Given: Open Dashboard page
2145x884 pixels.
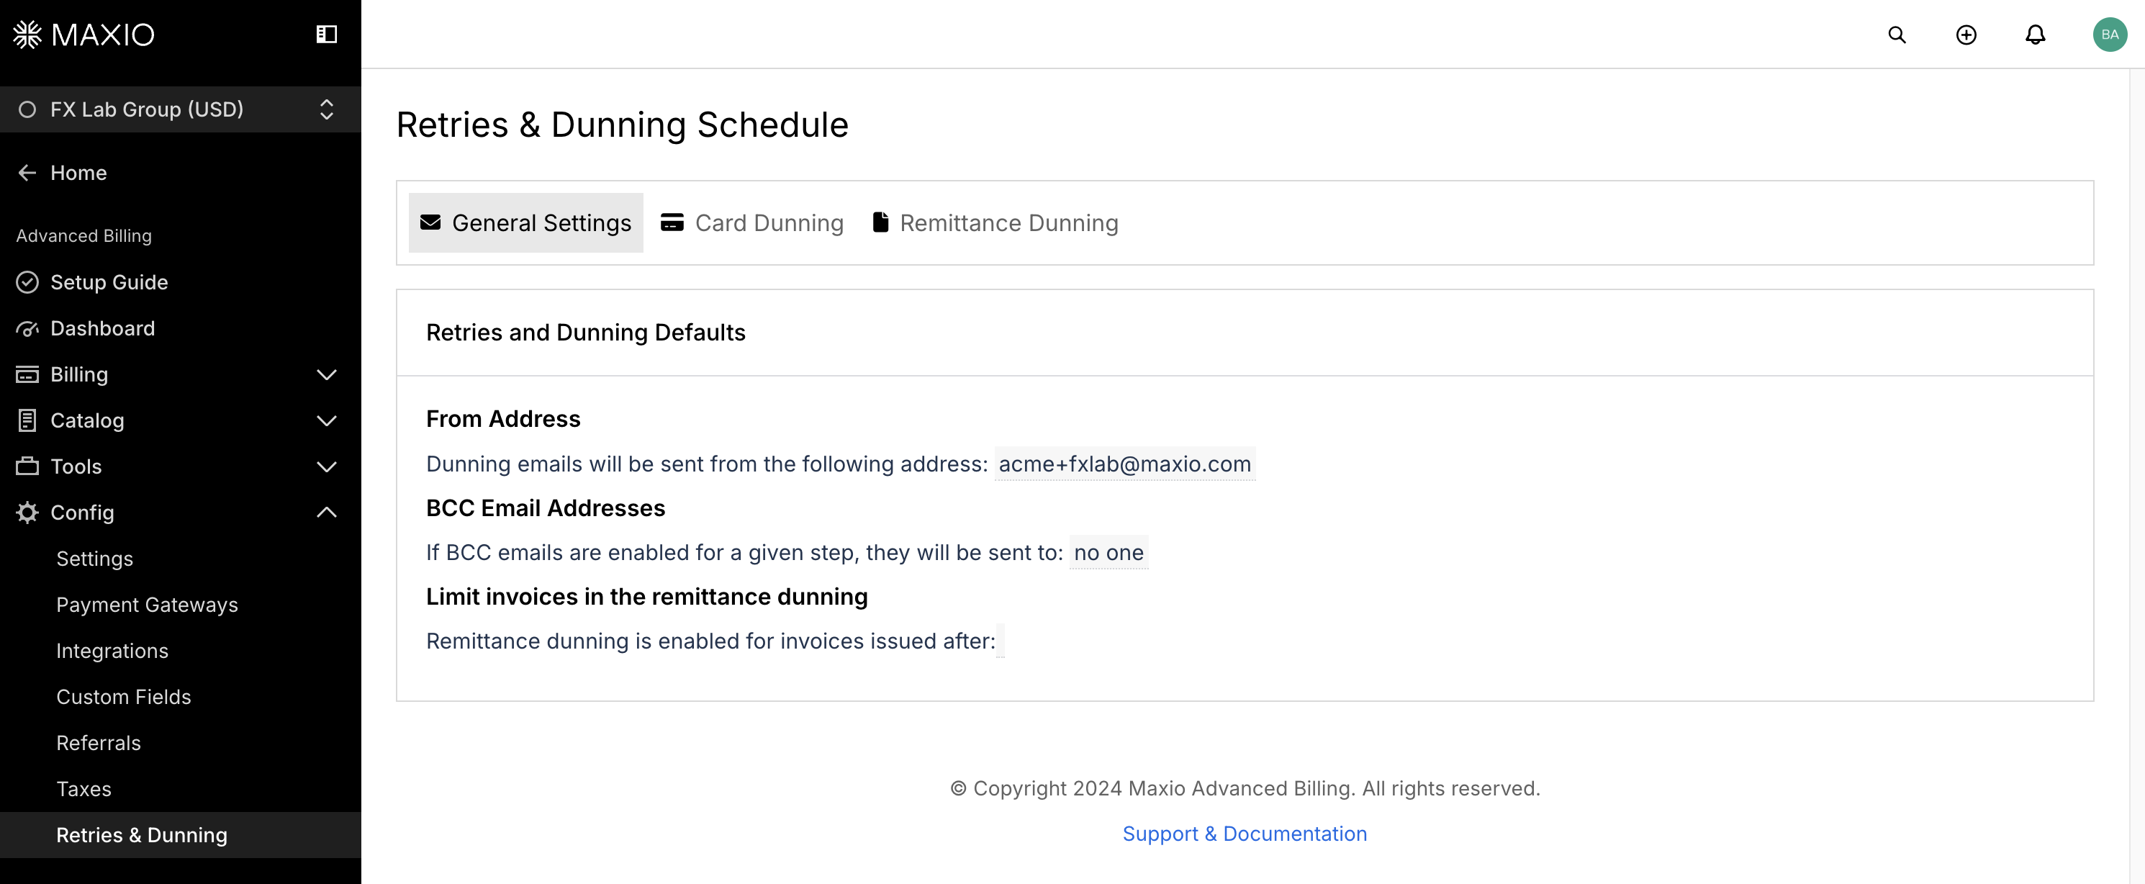Looking at the screenshot, I should 102,328.
